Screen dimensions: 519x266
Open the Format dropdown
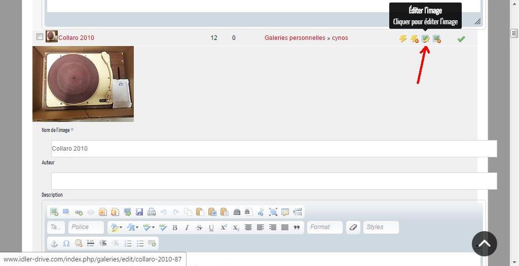coord(324,228)
